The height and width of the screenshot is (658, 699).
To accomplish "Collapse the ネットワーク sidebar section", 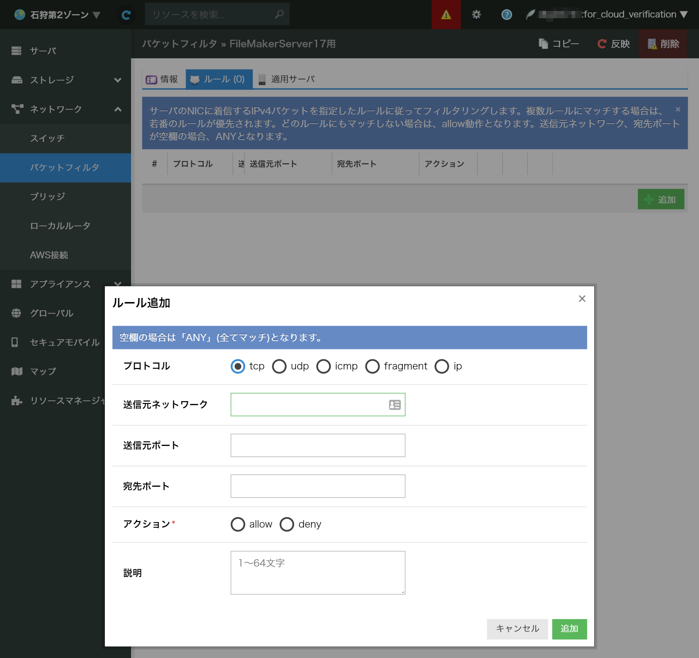I will click(x=117, y=109).
